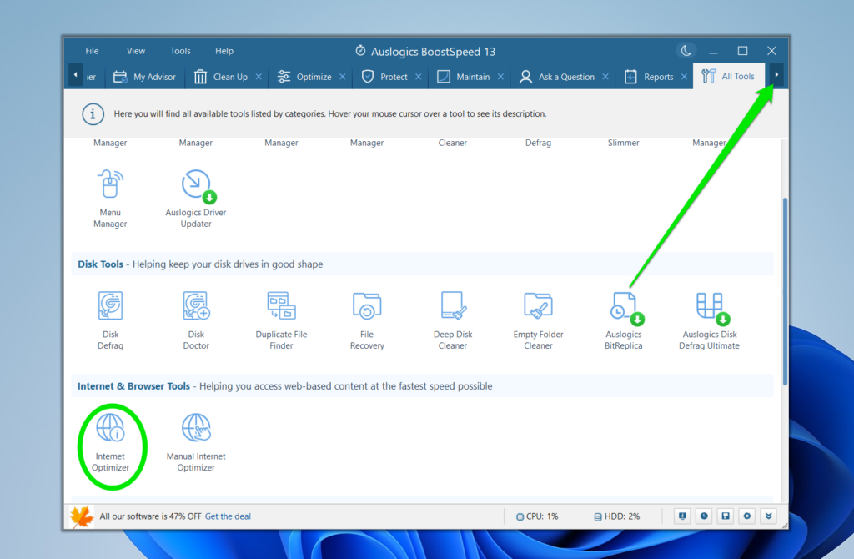
Task: Expand the status bar double-chevron button
Action: click(x=768, y=516)
